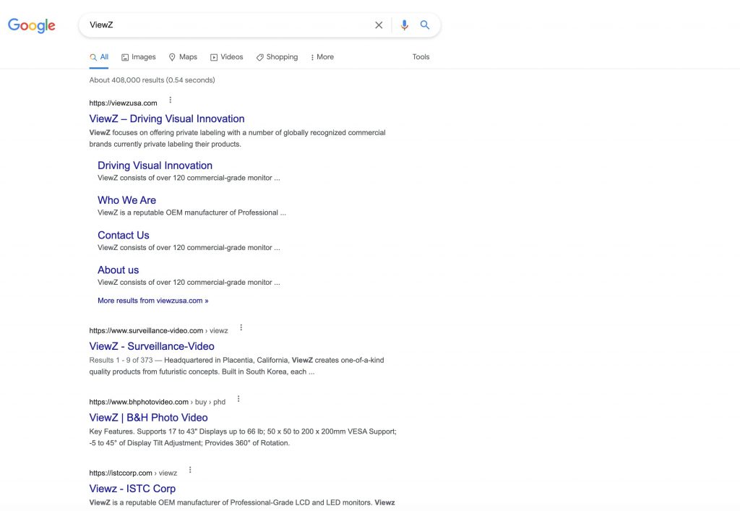Open options dots next to istccorp.com result
The image size is (740, 511).
190,470
